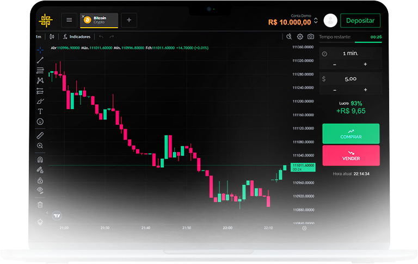Viewport: 418px width, 264px height.
Task: Open the 1m timeframe dropdown
Action: (x=39, y=36)
